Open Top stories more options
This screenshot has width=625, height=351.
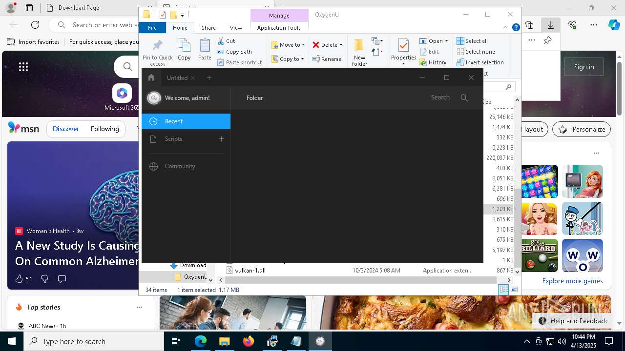[x=139, y=307]
